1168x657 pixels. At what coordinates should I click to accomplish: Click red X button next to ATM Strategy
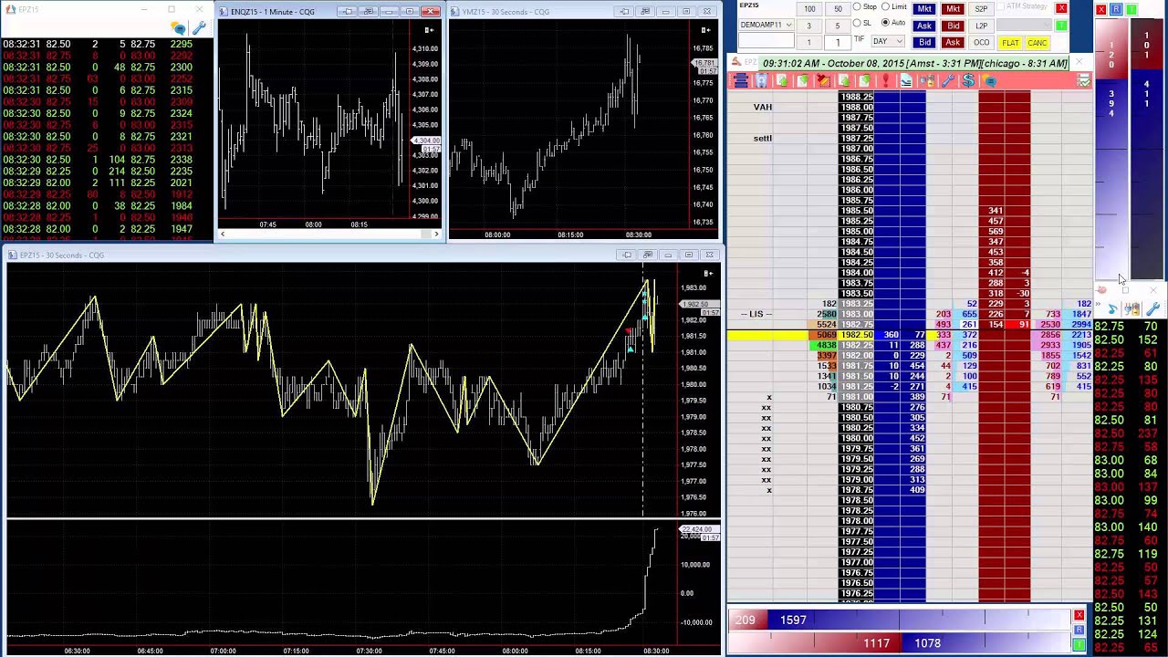1061,8
